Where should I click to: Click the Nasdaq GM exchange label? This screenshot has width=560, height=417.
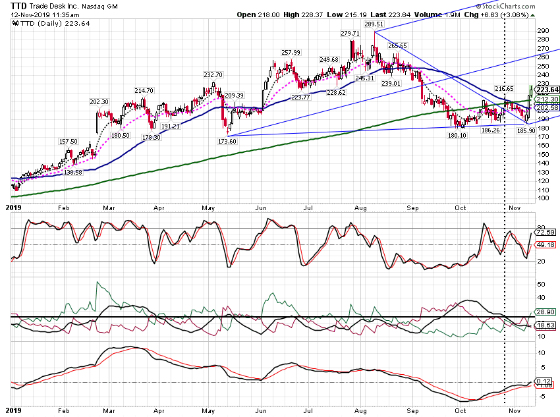coord(99,7)
